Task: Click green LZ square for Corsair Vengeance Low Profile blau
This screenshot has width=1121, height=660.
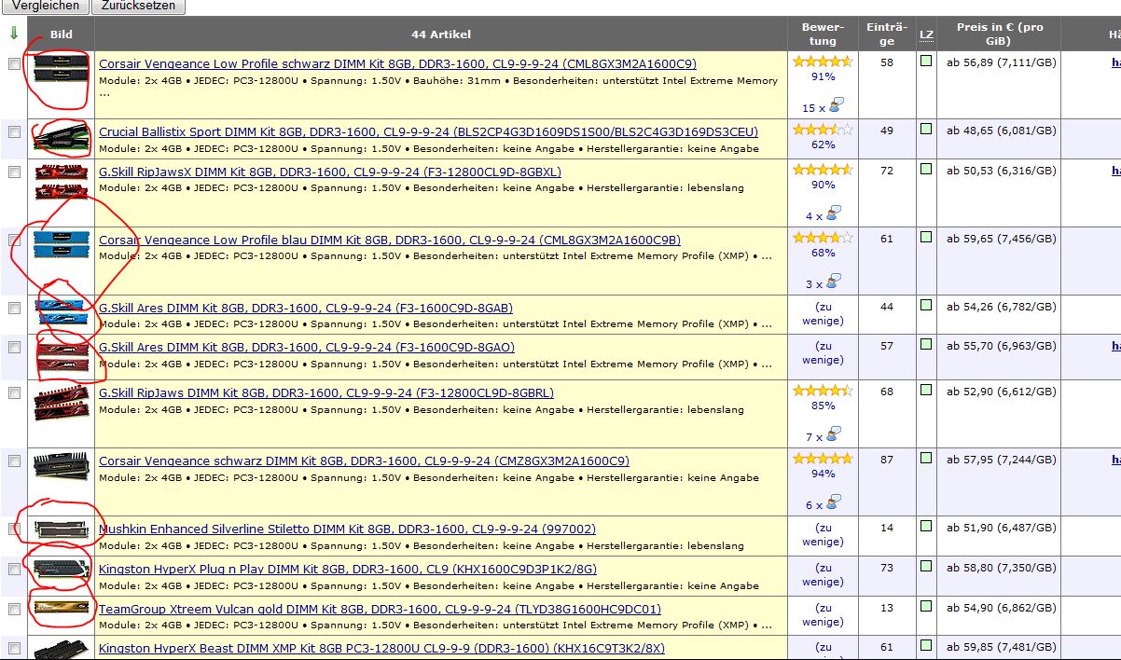Action: tap(926, 238)
